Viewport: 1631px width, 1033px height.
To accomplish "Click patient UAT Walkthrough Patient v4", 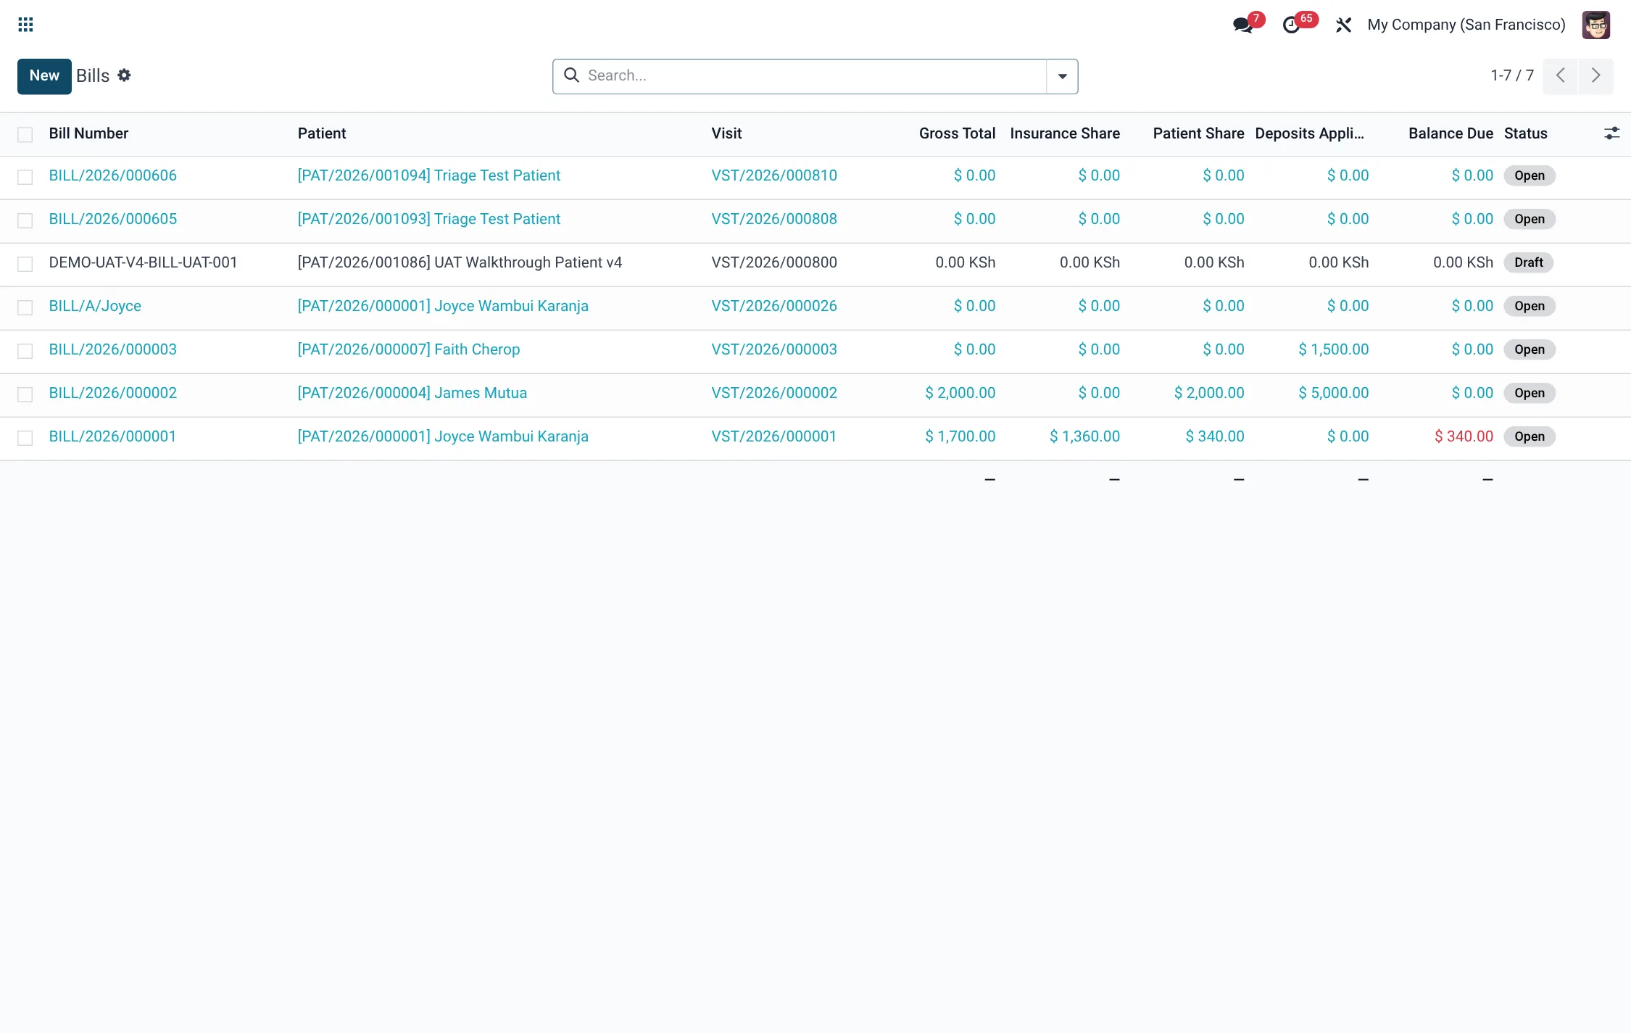I will click(x=460, y=262).
